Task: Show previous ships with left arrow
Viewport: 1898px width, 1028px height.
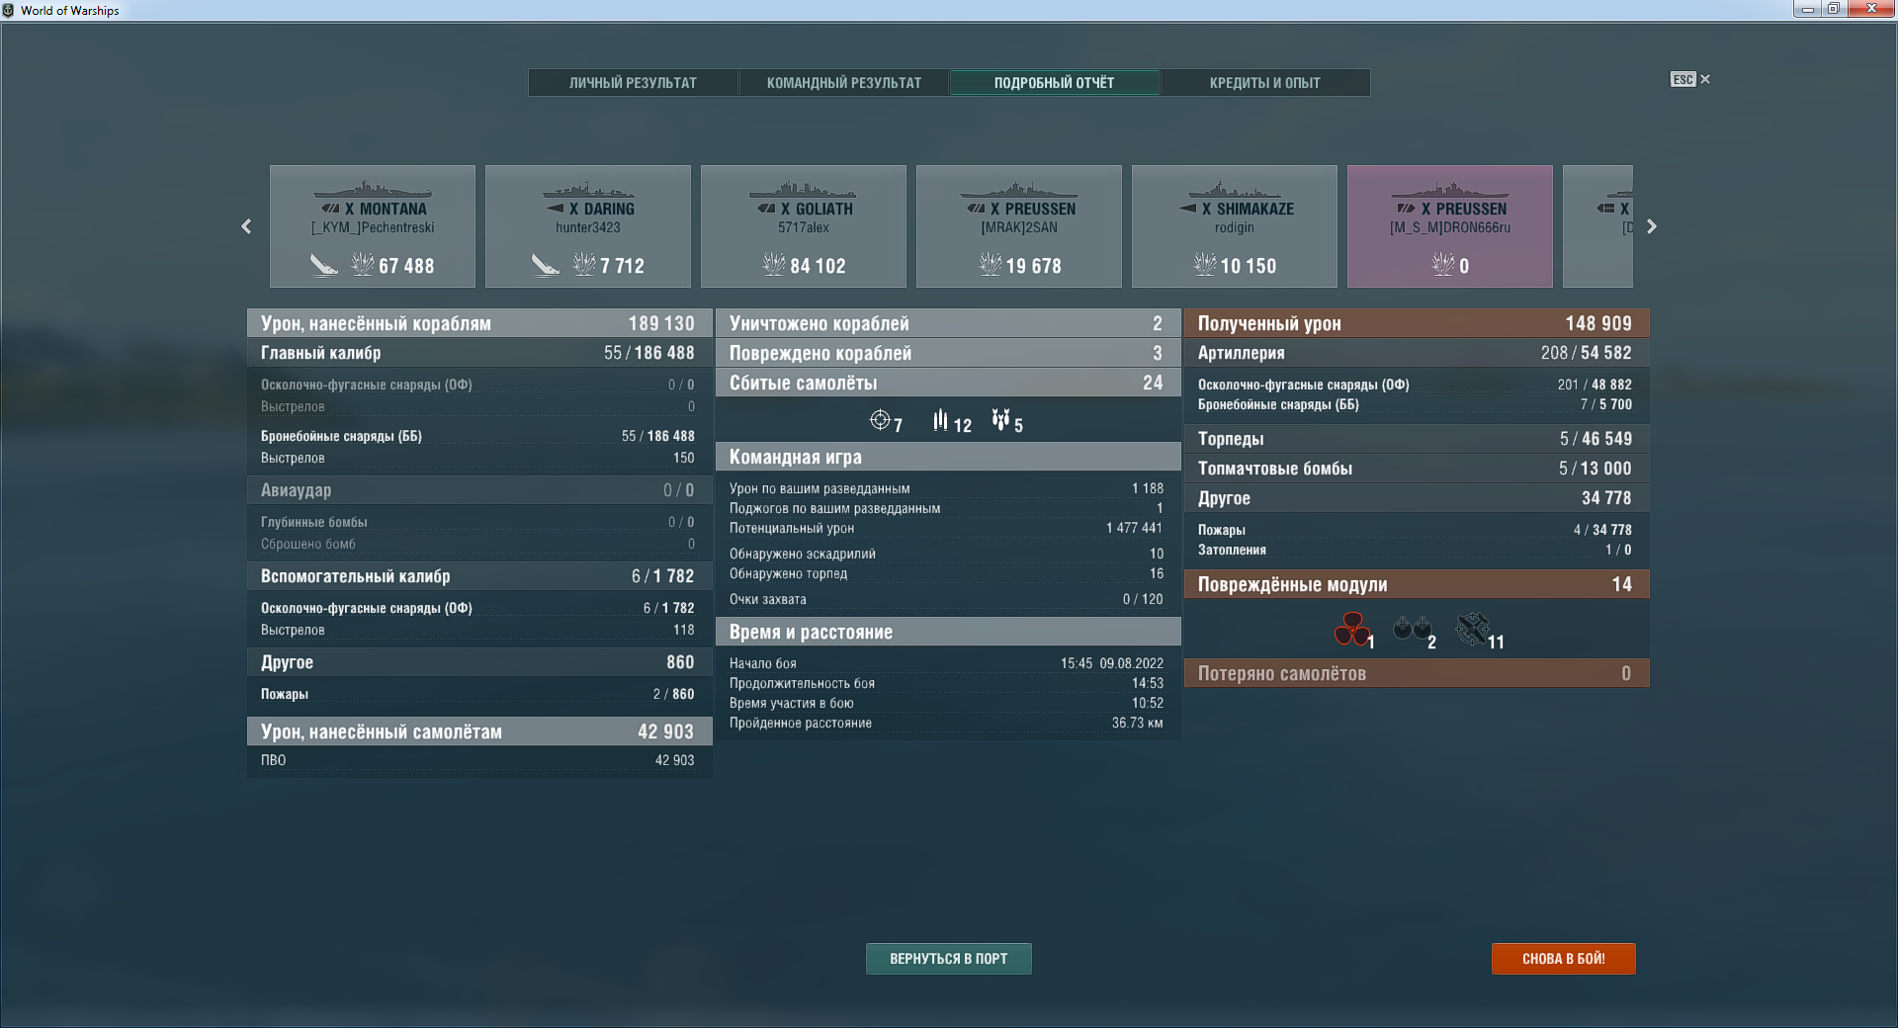Action: [246, 226]
